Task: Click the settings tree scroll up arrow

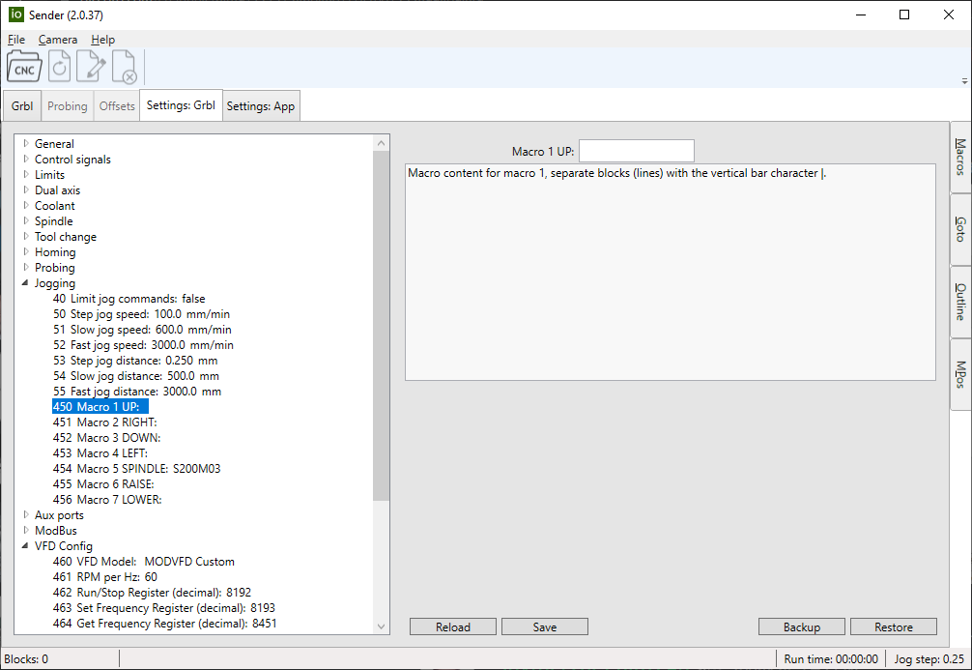Action: click(382, 143)
